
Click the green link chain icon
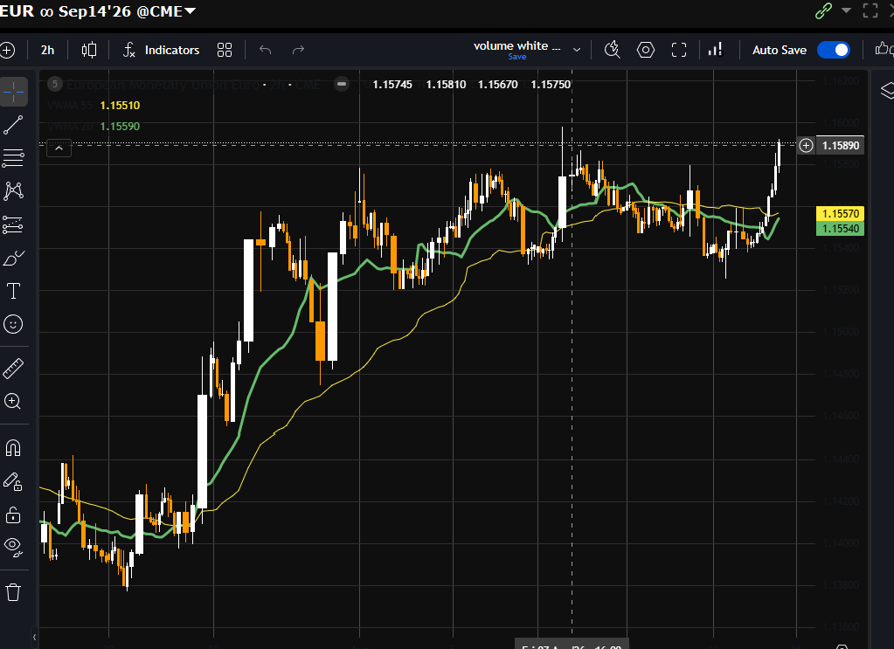click(x=823, y=10)
